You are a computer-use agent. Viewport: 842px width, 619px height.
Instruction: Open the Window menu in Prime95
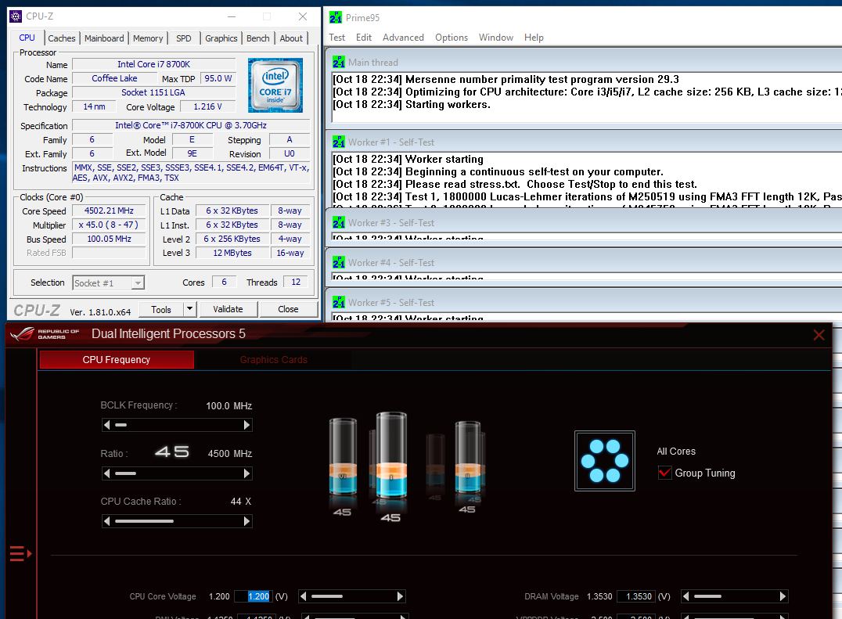click(x=495, y=37)
